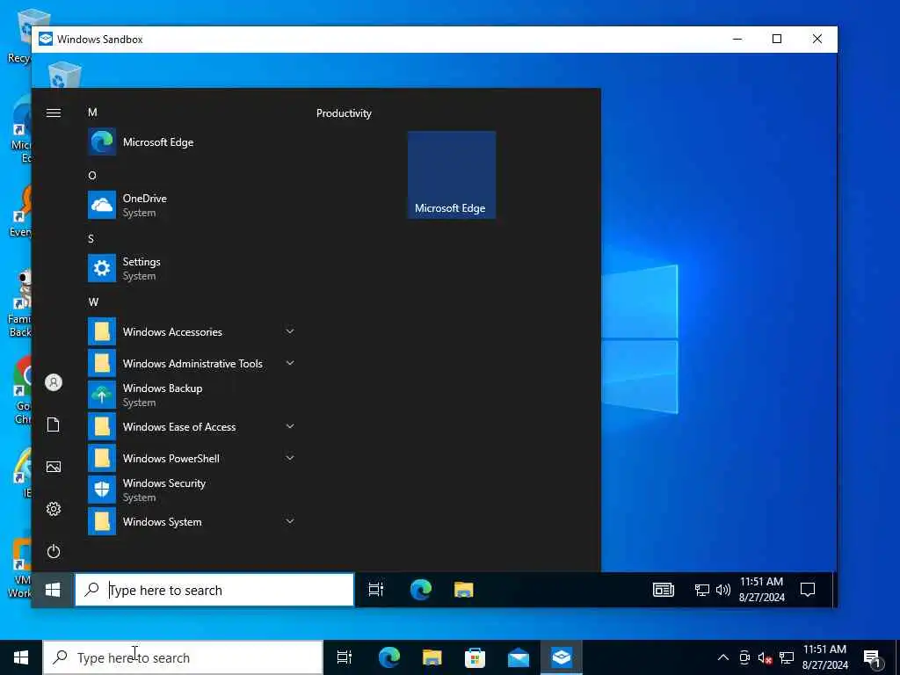Expand the Windows PowerShell folder
Screen dimensions: 900x675
coord(191,458)
